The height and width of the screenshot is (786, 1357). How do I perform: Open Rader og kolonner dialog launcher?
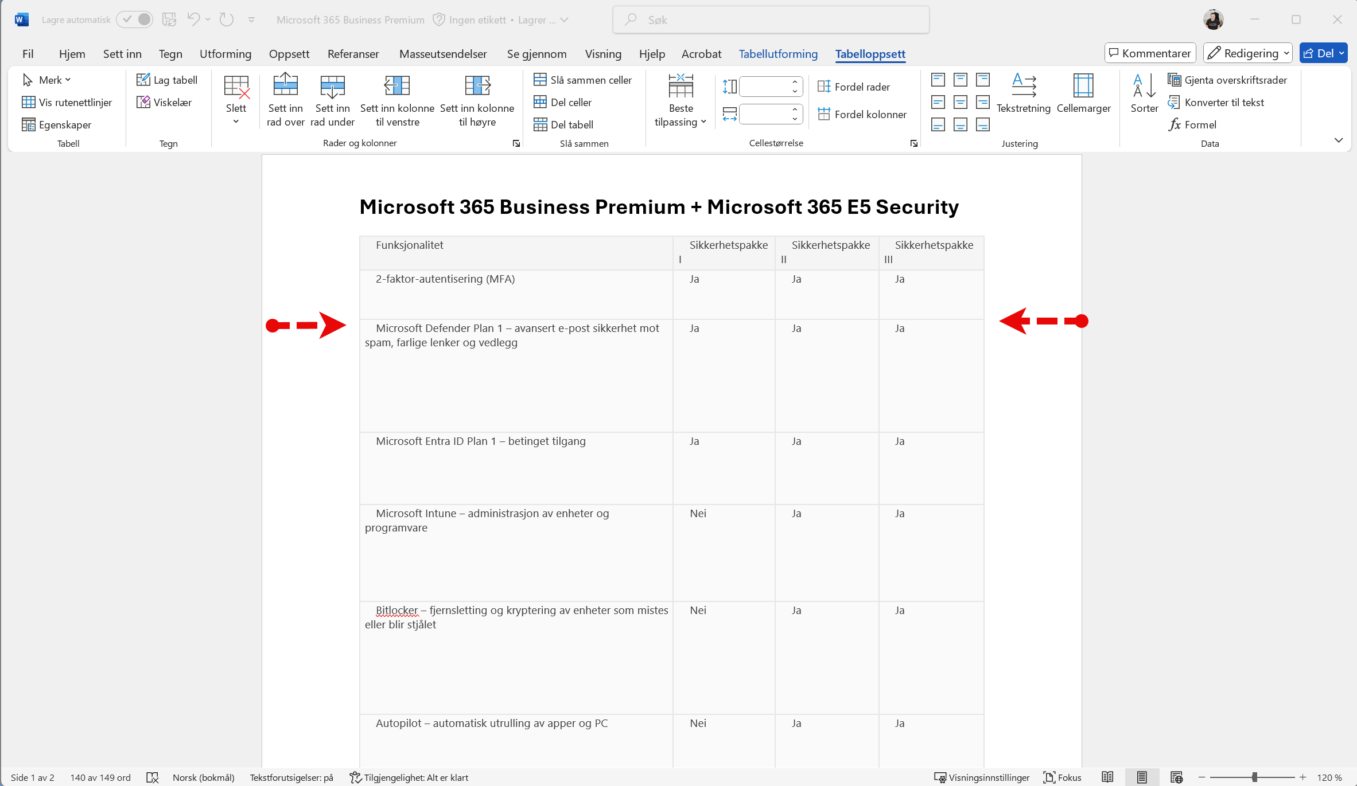[516, 143]
